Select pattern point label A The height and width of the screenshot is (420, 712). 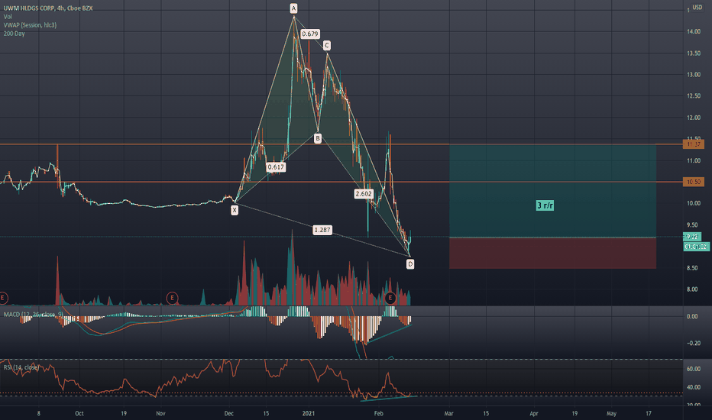pyautogui.click(x=294, y=8)
